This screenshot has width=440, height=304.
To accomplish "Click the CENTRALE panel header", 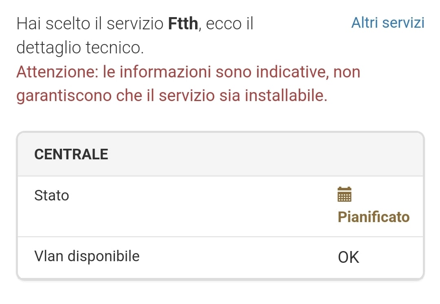I will pyautogui.click(x=71, y=154).
